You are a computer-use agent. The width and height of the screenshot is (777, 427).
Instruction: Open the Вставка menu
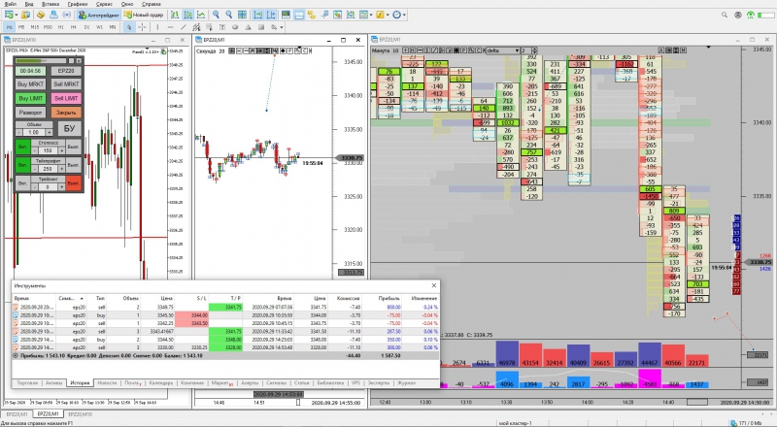coord(51,4)
